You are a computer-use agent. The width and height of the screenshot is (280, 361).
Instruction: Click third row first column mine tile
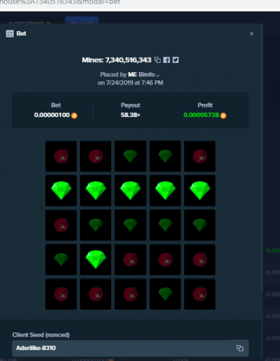tap(61, 225)
